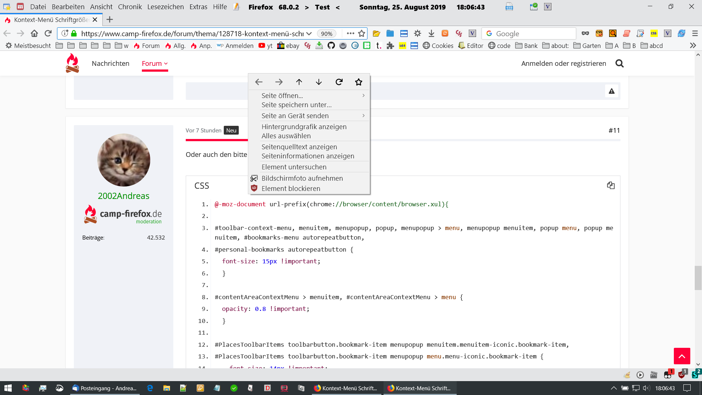702x395 pixels.
Task: Click 'Anmelden oder registrieren' link
Action: tap(563, 64)
